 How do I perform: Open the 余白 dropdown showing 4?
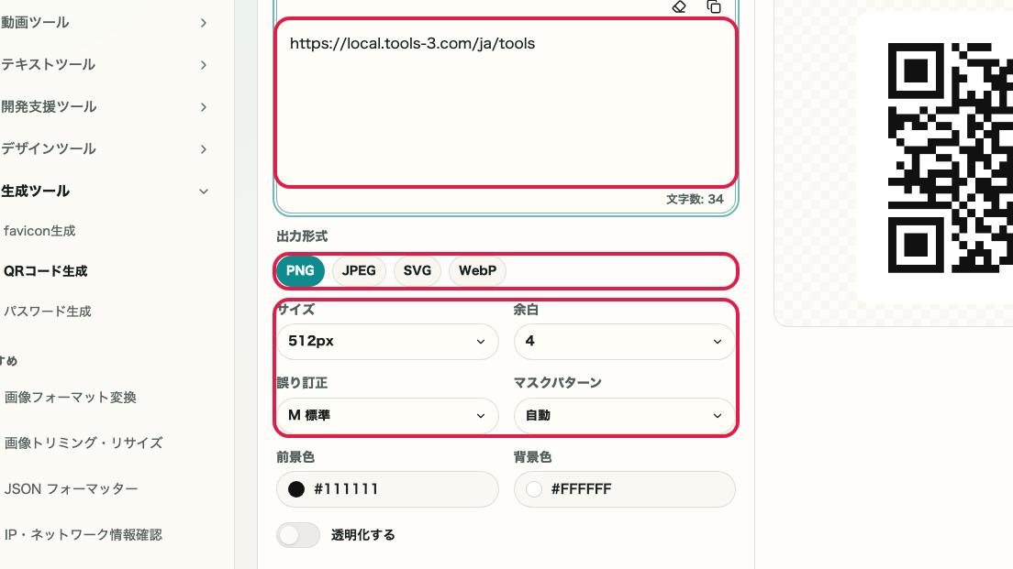coord(625,341)
